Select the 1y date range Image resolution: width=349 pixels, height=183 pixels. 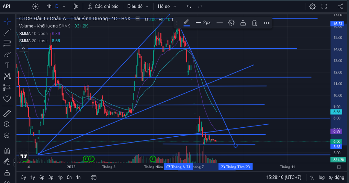(33, 178)
